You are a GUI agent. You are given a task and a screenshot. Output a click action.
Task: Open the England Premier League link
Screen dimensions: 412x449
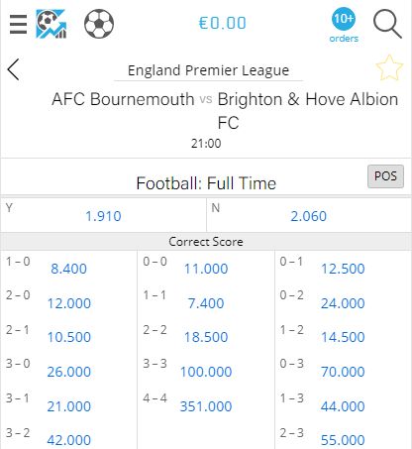point(208,70)
